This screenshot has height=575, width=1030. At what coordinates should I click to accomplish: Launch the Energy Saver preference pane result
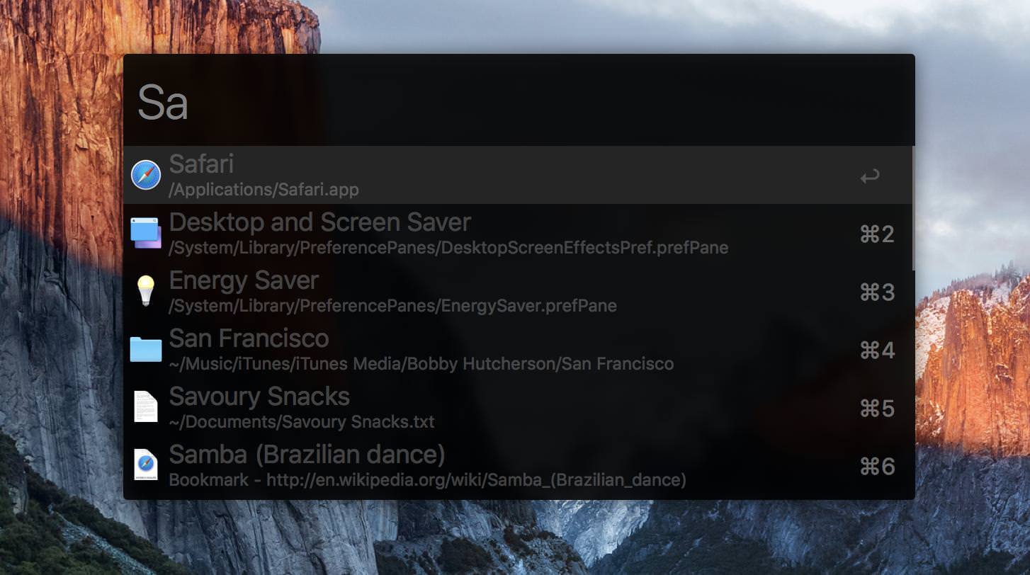[x=244, y=280]
